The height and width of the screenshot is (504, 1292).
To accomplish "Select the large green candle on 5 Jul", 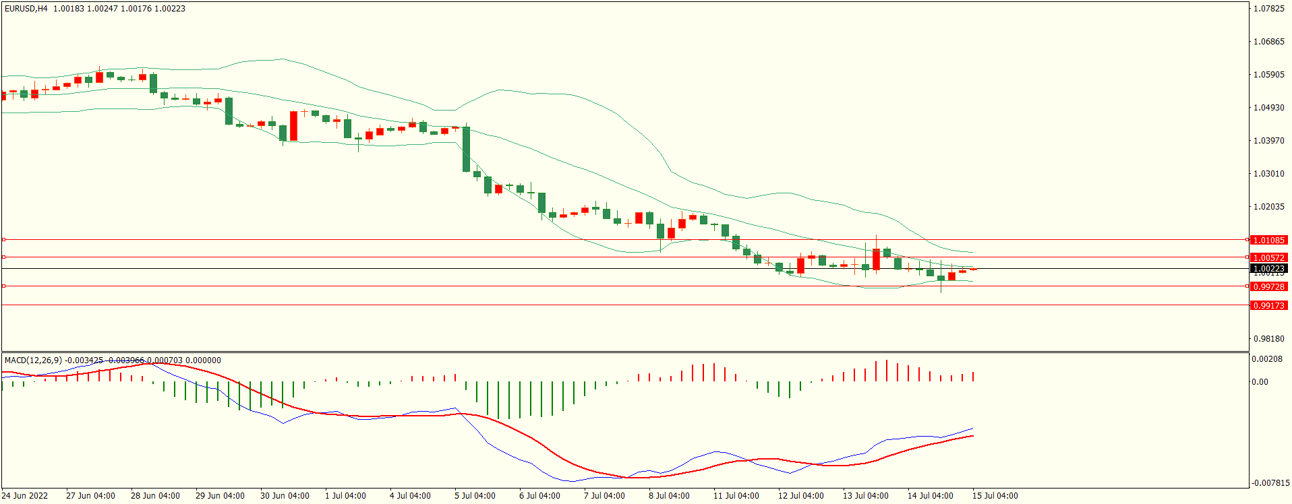I will click(466, 150).
